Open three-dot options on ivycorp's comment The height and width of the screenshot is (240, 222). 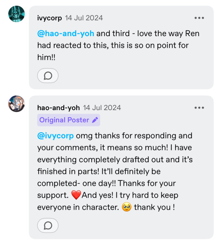(199, 18)
